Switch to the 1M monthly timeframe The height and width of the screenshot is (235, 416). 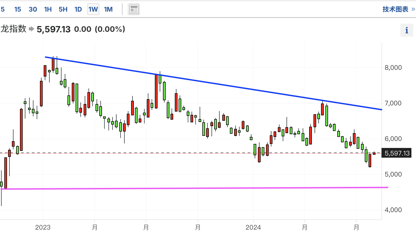108,9
